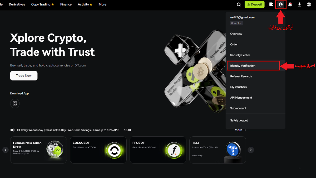Open the More navigation dropdown

point(102,4)
